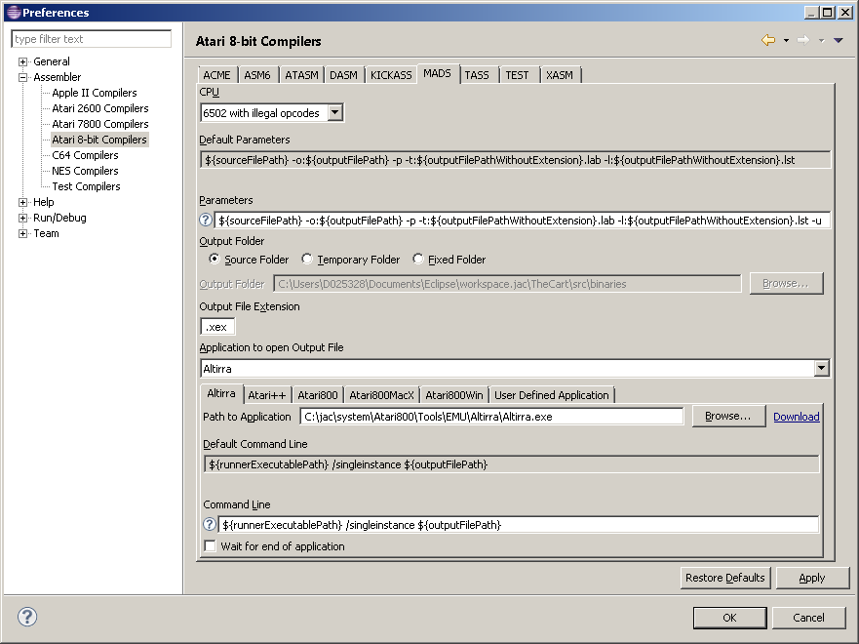Click the Output File Extension field
Screen dimensions: 859x644
pyautogui.click(x=217, y=327)
